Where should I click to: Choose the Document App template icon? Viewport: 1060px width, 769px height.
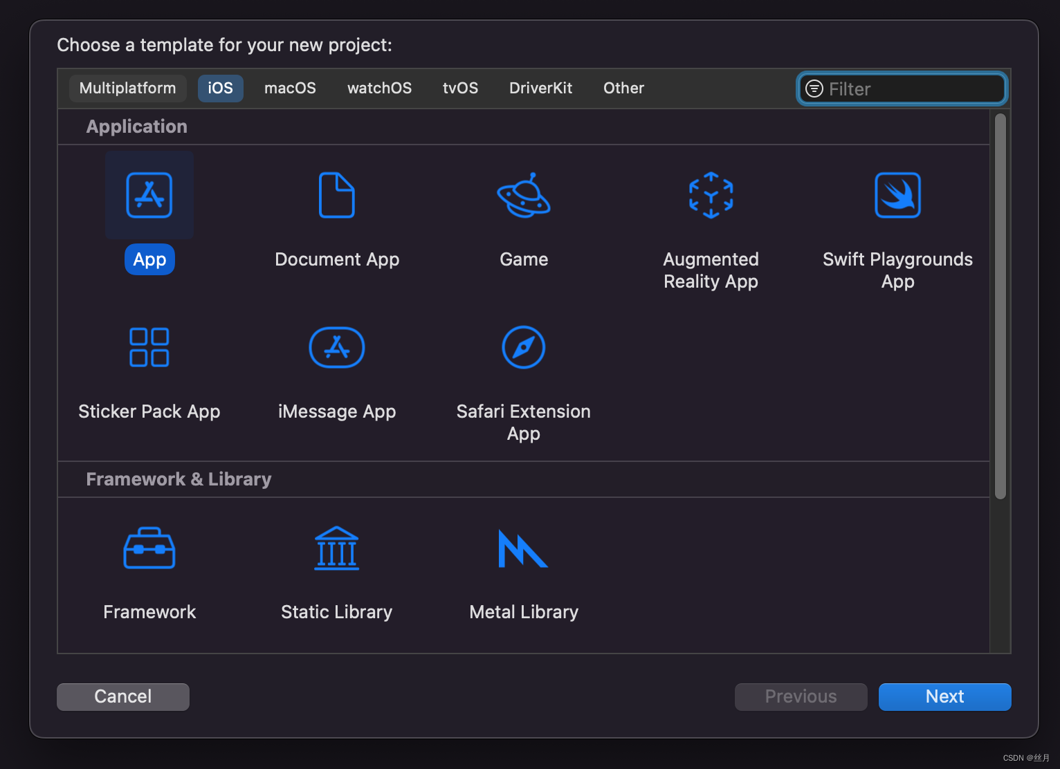337,195
